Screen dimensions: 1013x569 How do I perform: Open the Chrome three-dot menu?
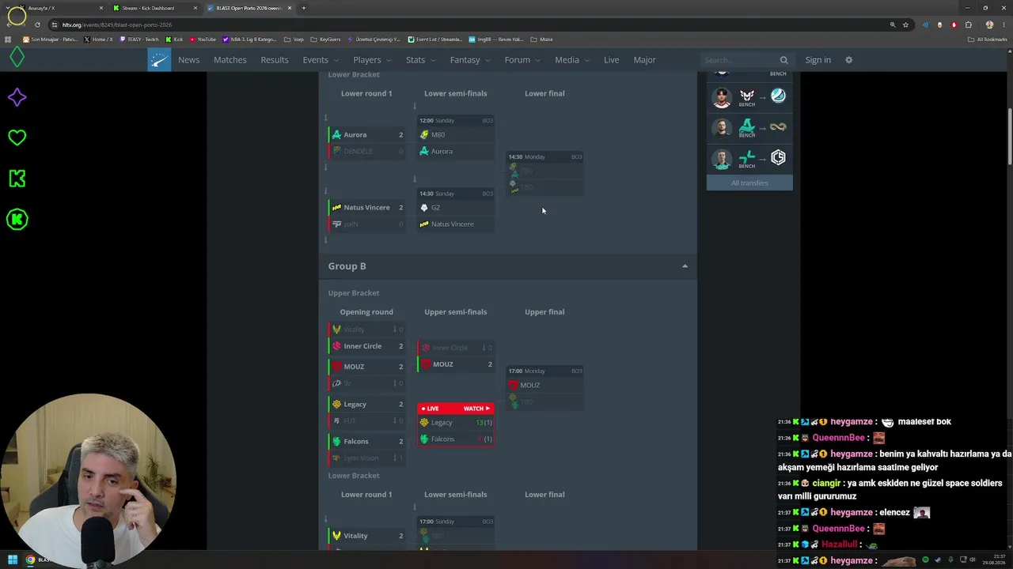[x=1003, y=24]
